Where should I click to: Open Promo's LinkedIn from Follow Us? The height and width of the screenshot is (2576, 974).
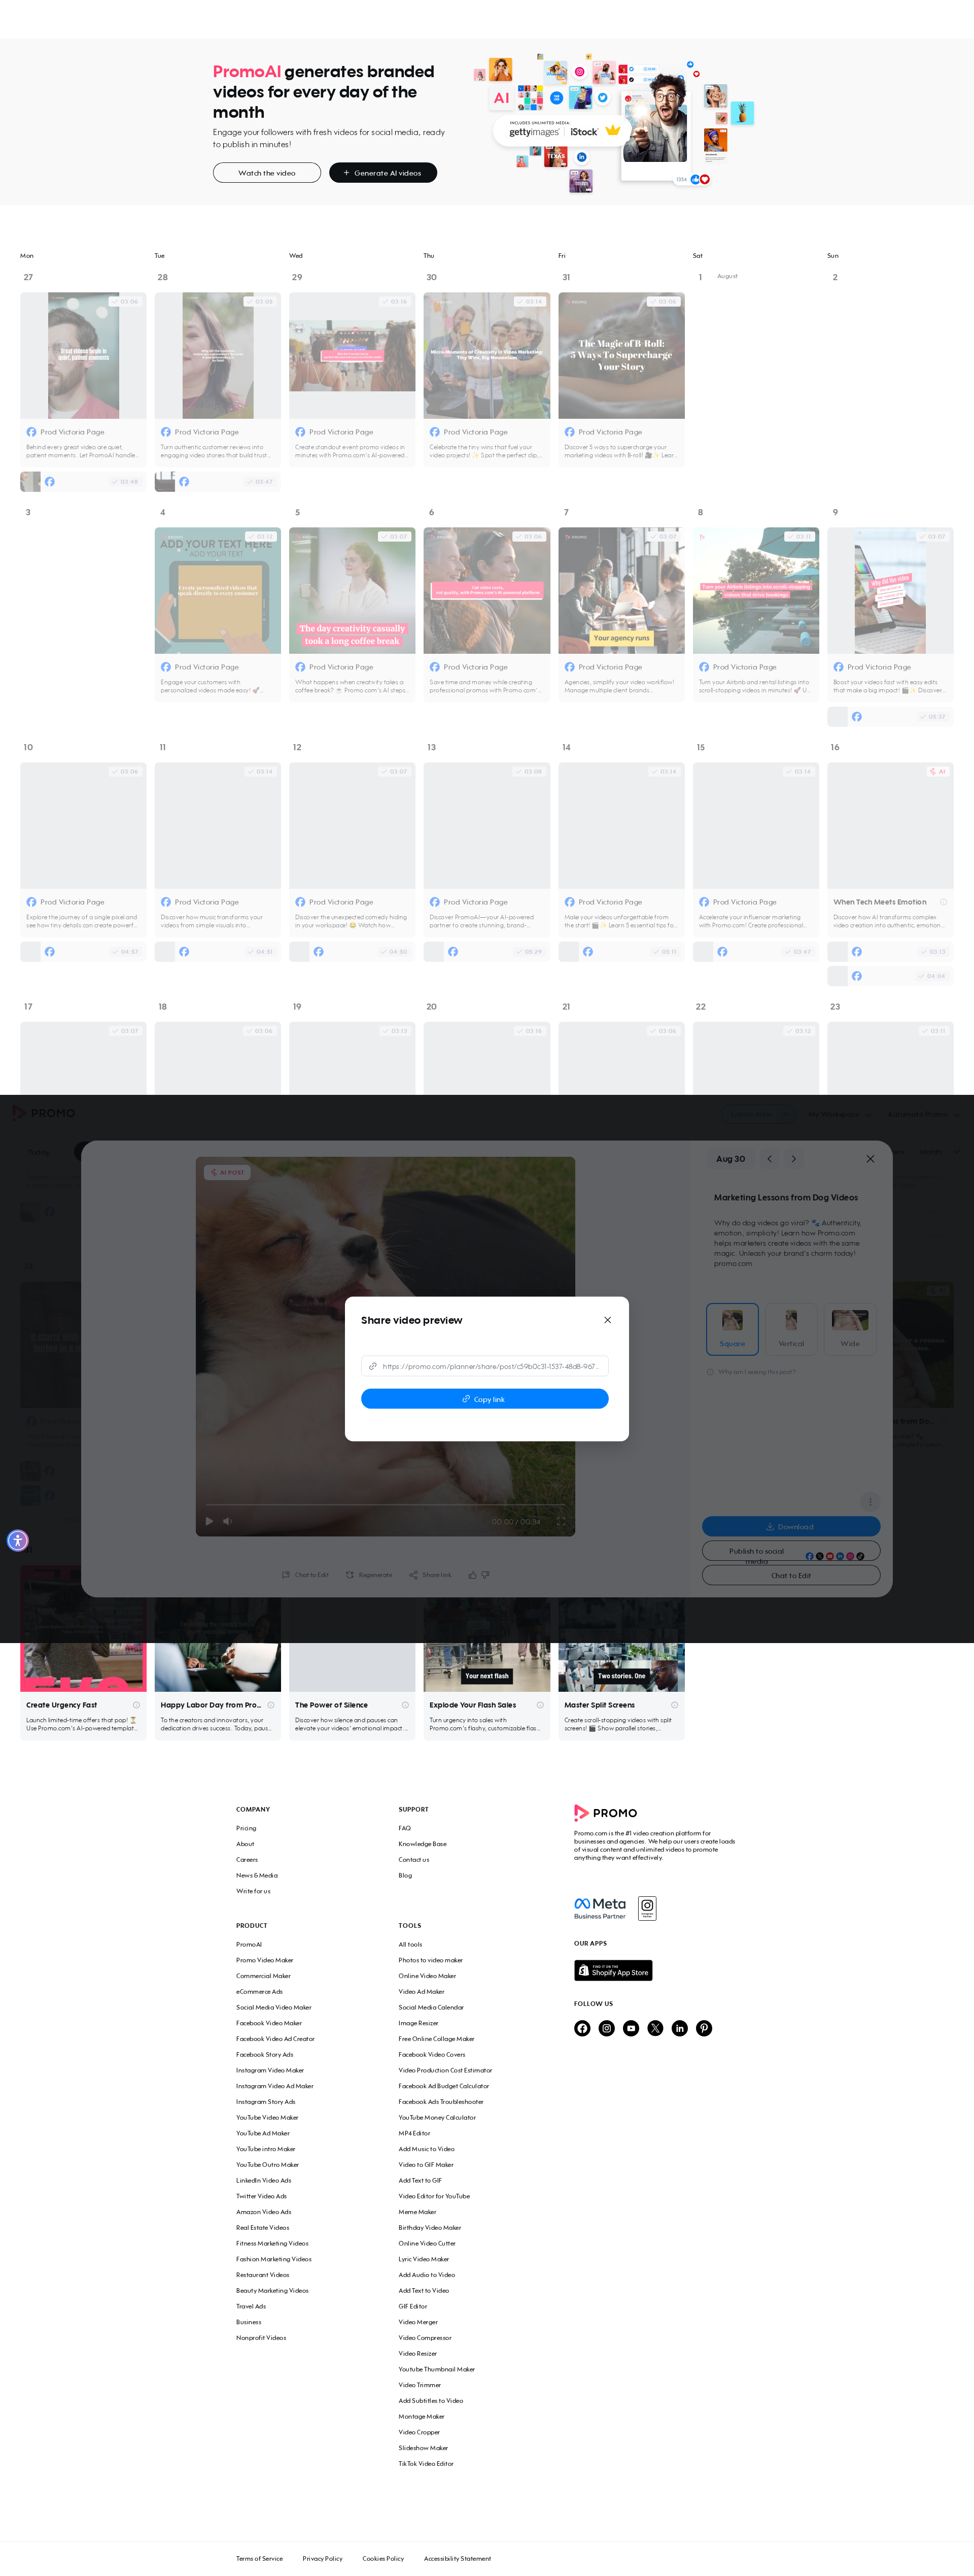679,2028
